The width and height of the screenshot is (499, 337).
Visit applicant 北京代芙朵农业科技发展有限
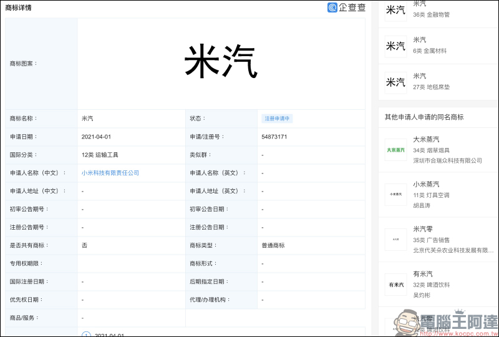click(x=449, y=250)
